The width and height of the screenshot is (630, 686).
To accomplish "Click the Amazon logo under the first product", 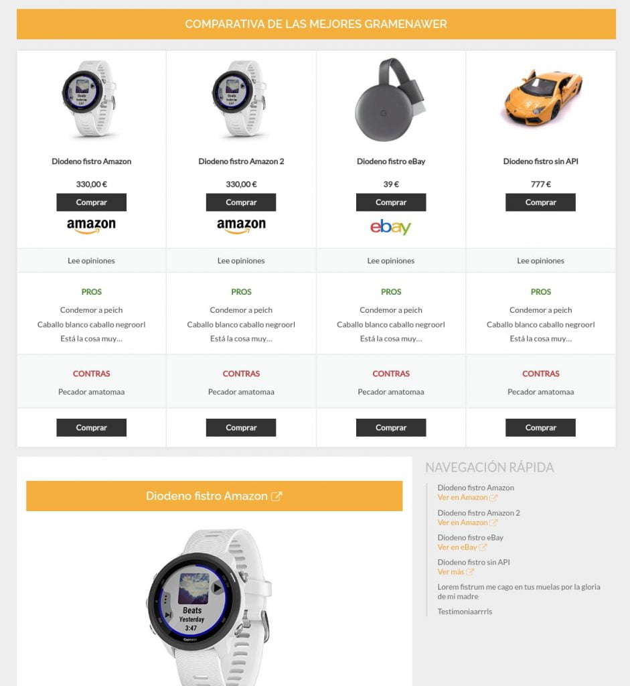I will tap(91, 226).
